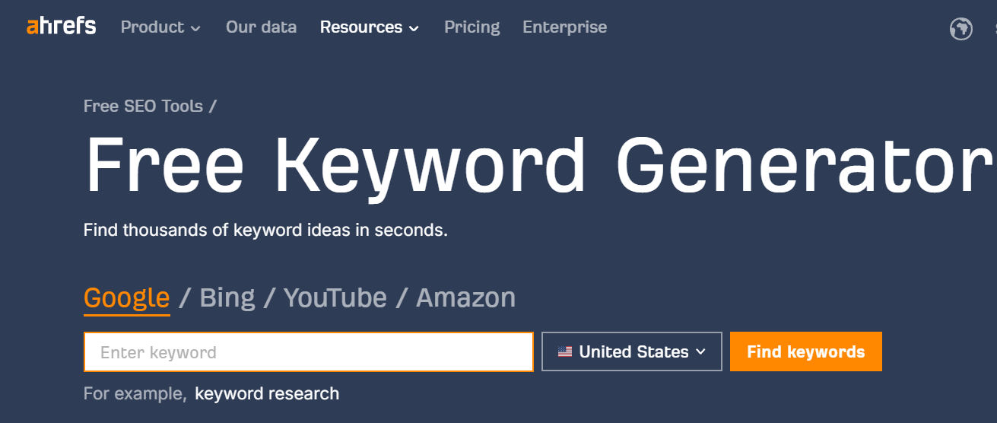Switch to the Bing tab
Screen dimensions: 997x423
click(x=227, y=297)
